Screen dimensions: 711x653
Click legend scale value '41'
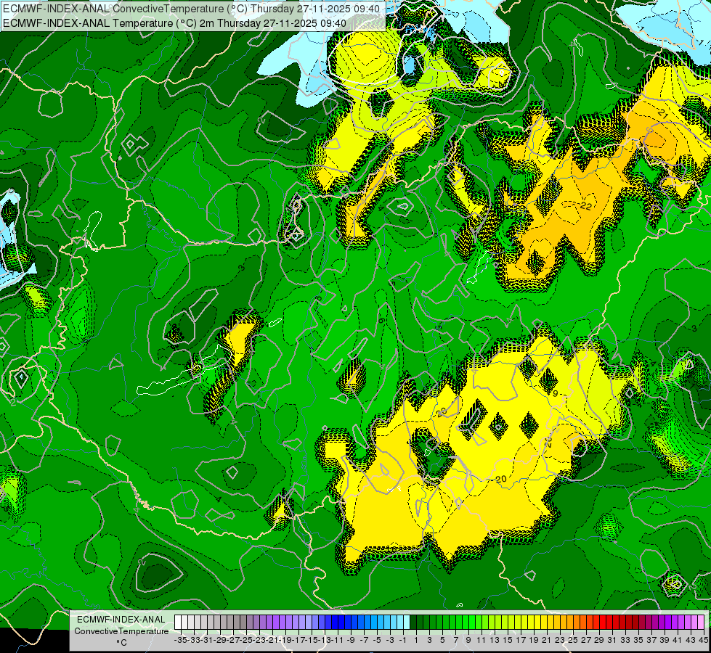pyautogui.click(x=678, y=640)
